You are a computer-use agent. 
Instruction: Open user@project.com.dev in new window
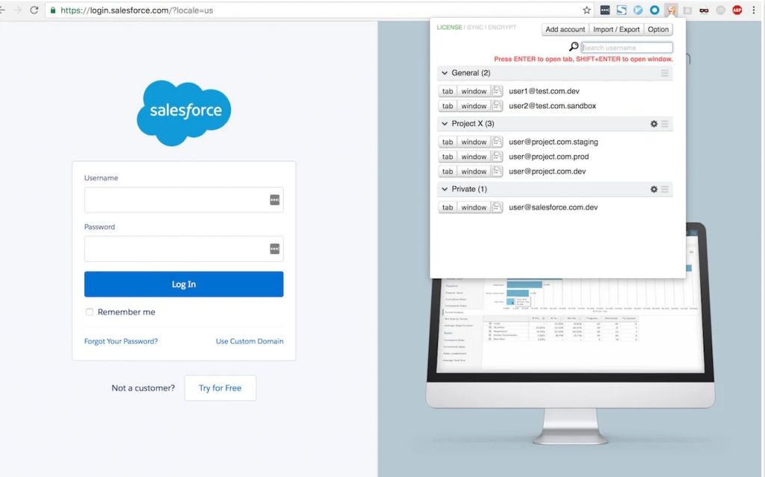click(x=474, y=171)
